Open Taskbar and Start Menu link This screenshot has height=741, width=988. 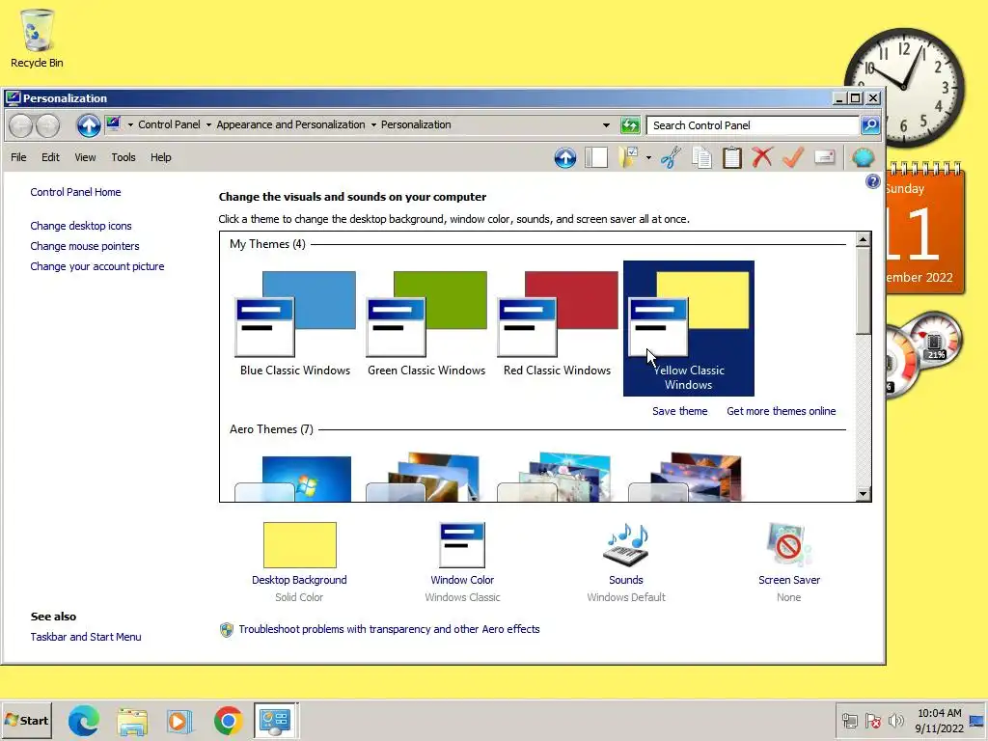pos(86,637)
